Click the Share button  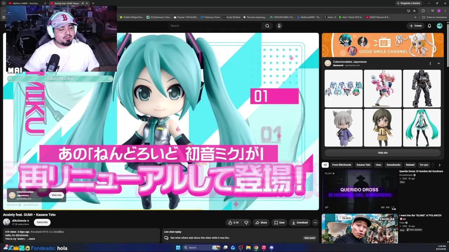[x=261, y=223]
